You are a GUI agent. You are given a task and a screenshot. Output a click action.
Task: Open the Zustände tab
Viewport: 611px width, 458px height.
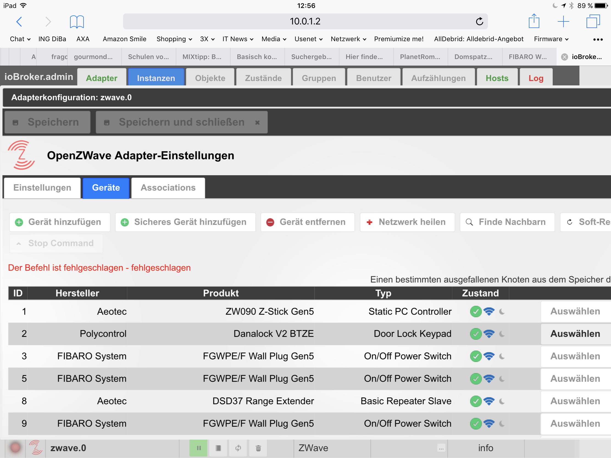pos(263,78)
